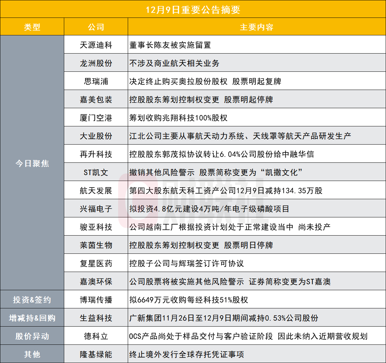Click the title '12月9日重要公告摘要'
The height and width of the screenshot is (363, 386).
point(193,9)
